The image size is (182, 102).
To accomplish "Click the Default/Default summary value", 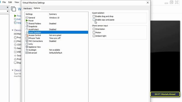I will 56,53.
